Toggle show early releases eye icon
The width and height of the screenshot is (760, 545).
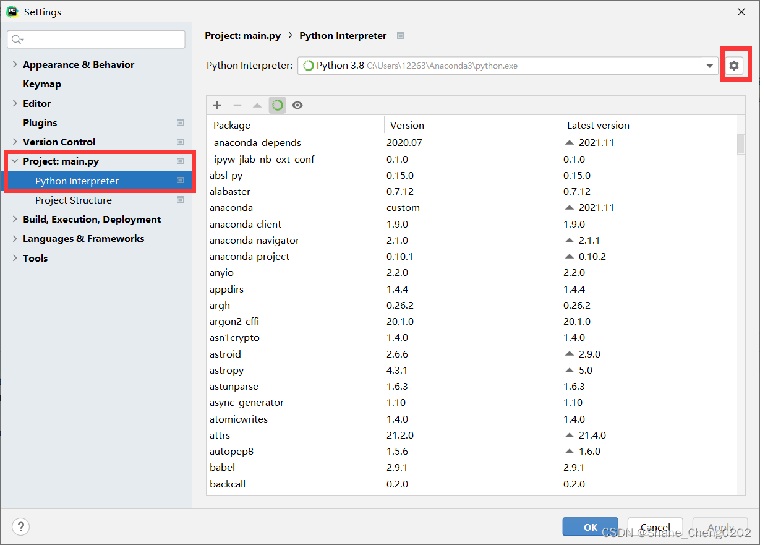[x=297, y=105]
